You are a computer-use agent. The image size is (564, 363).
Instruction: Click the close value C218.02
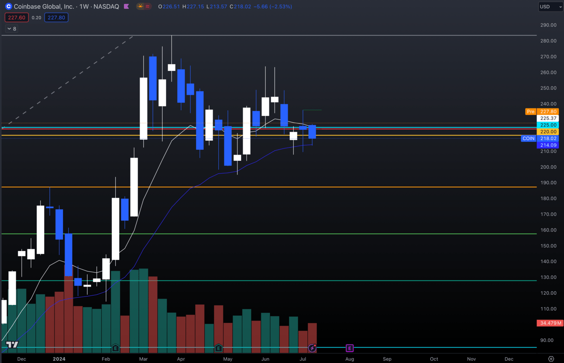pos(240,7)
